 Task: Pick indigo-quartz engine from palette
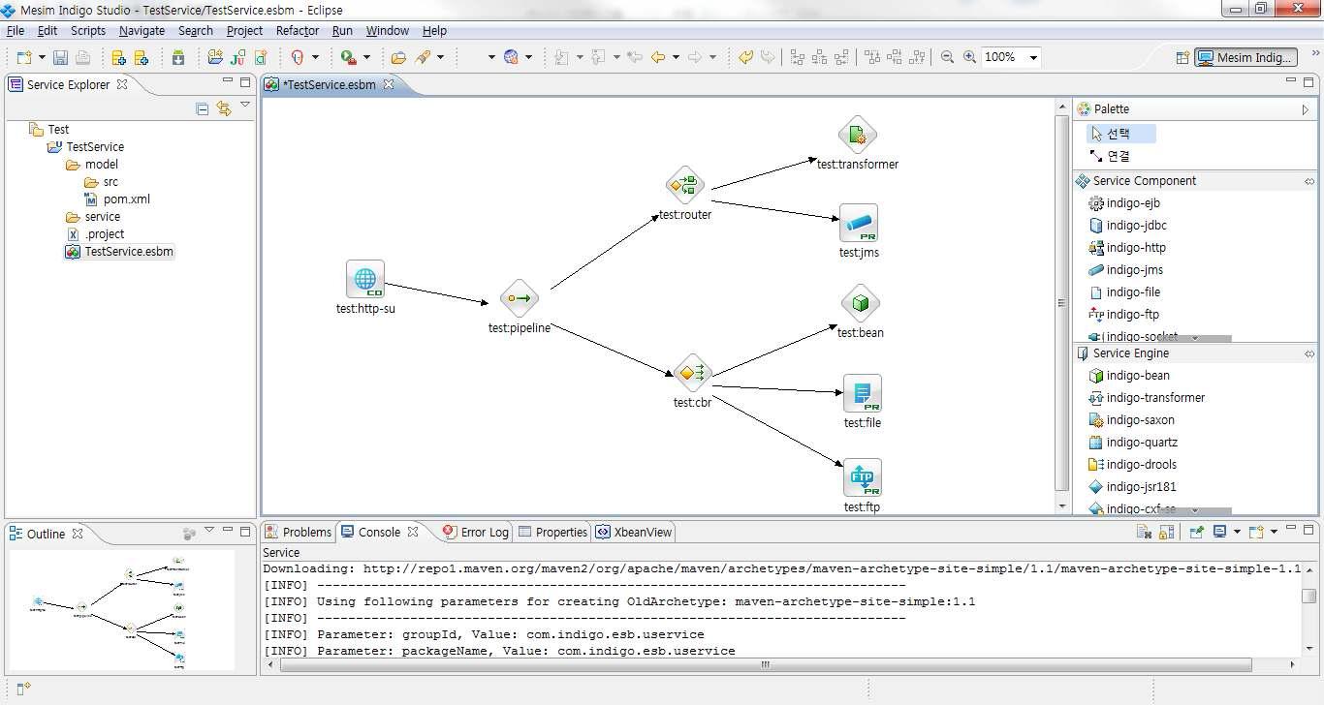[x=1133, y=443]
